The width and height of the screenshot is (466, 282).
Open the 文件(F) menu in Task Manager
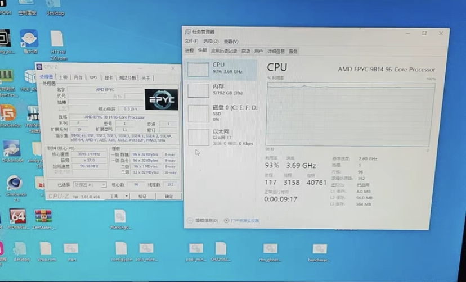191,41
